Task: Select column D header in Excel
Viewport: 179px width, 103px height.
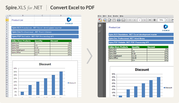Action: (61, 15)
